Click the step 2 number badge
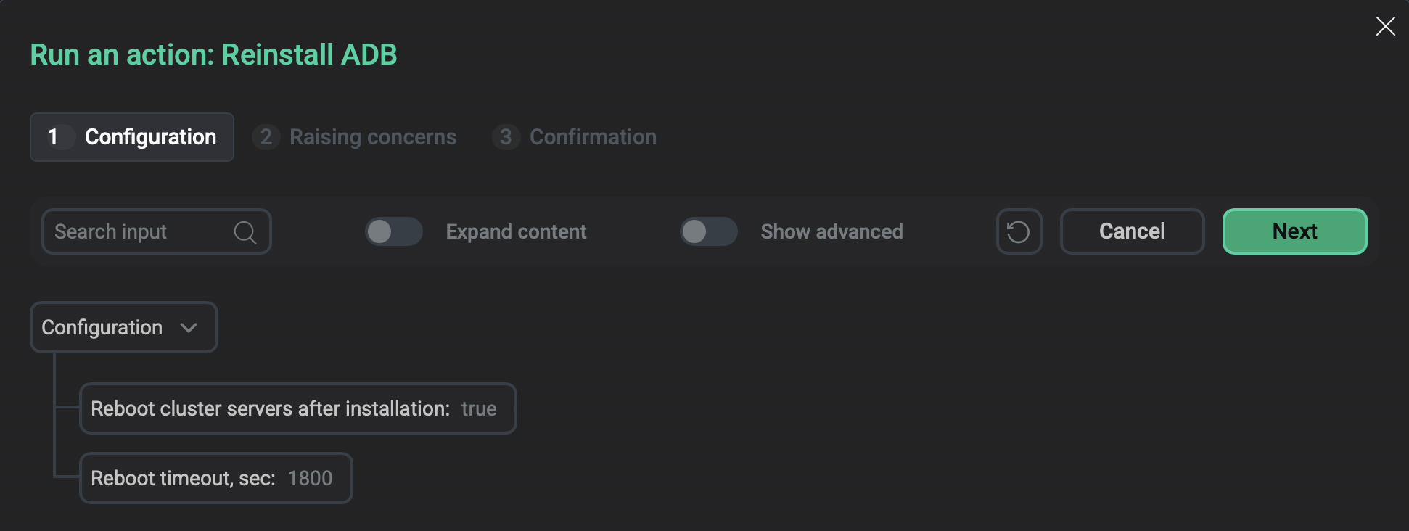The height and width of the screenshot is (531, 1409). coord(266,137)
